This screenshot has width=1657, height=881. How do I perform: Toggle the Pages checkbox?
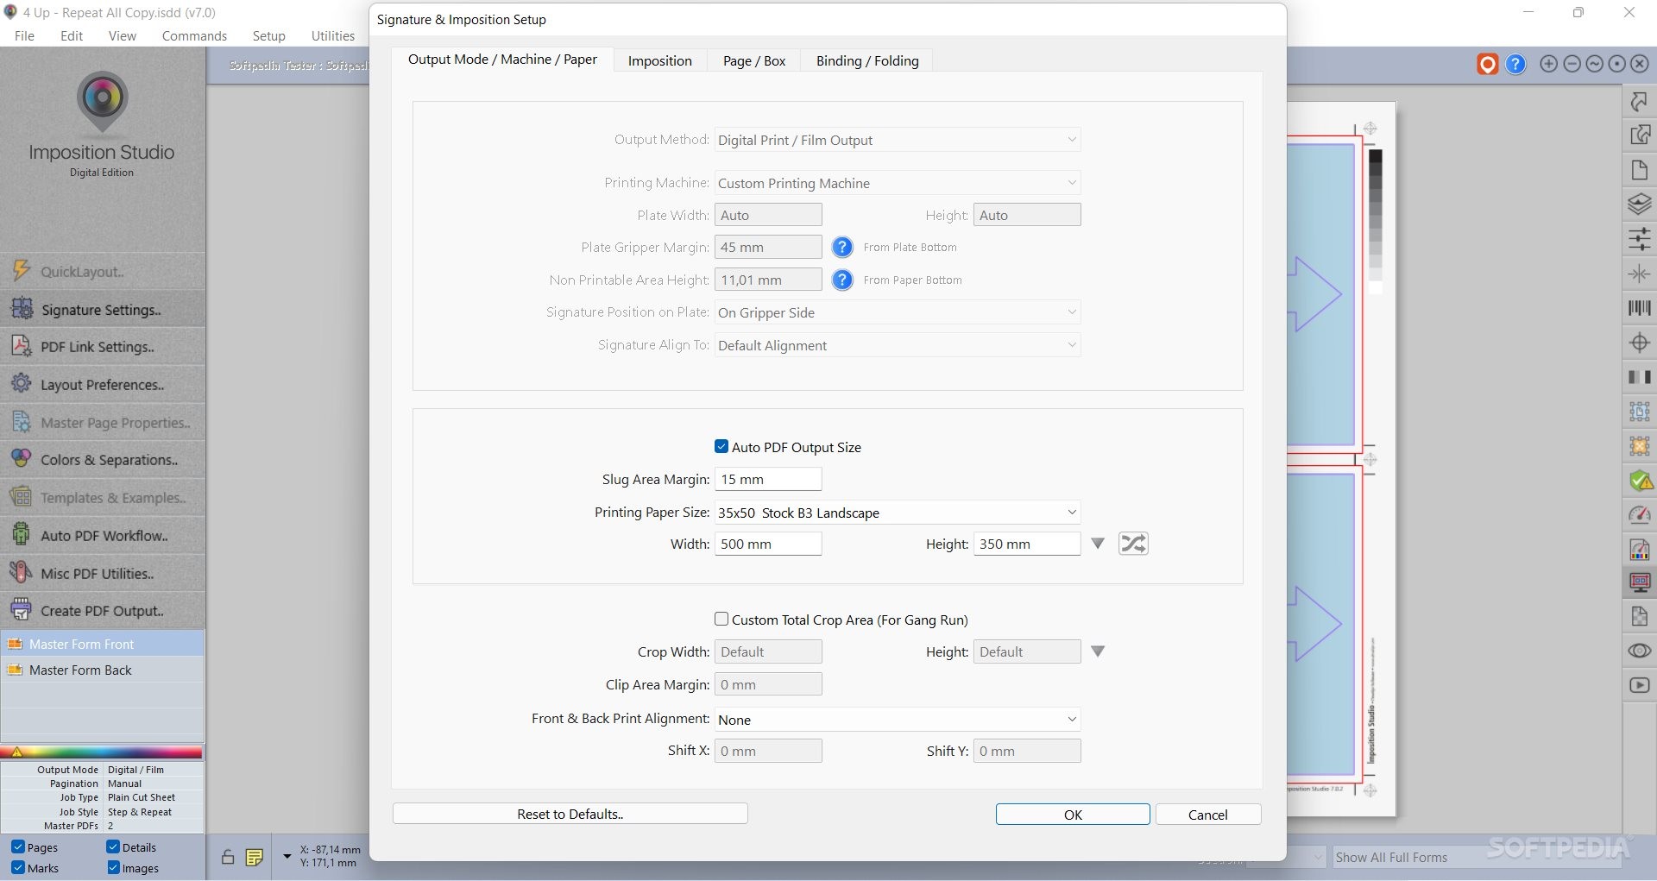pos(17,847)
